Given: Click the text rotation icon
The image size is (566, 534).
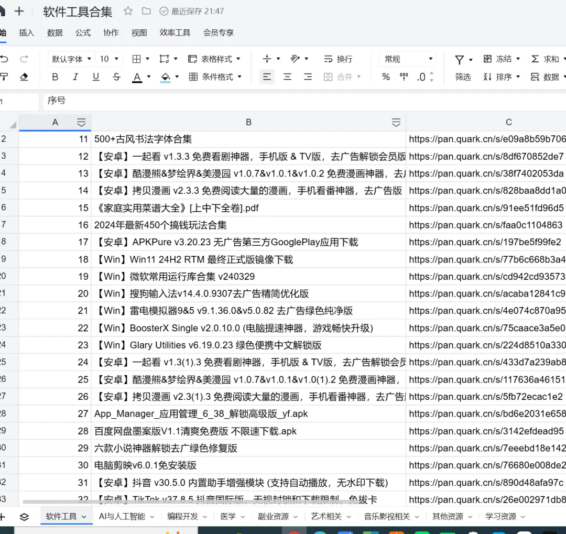Looking at the screenshot, I should pos(295,59).
